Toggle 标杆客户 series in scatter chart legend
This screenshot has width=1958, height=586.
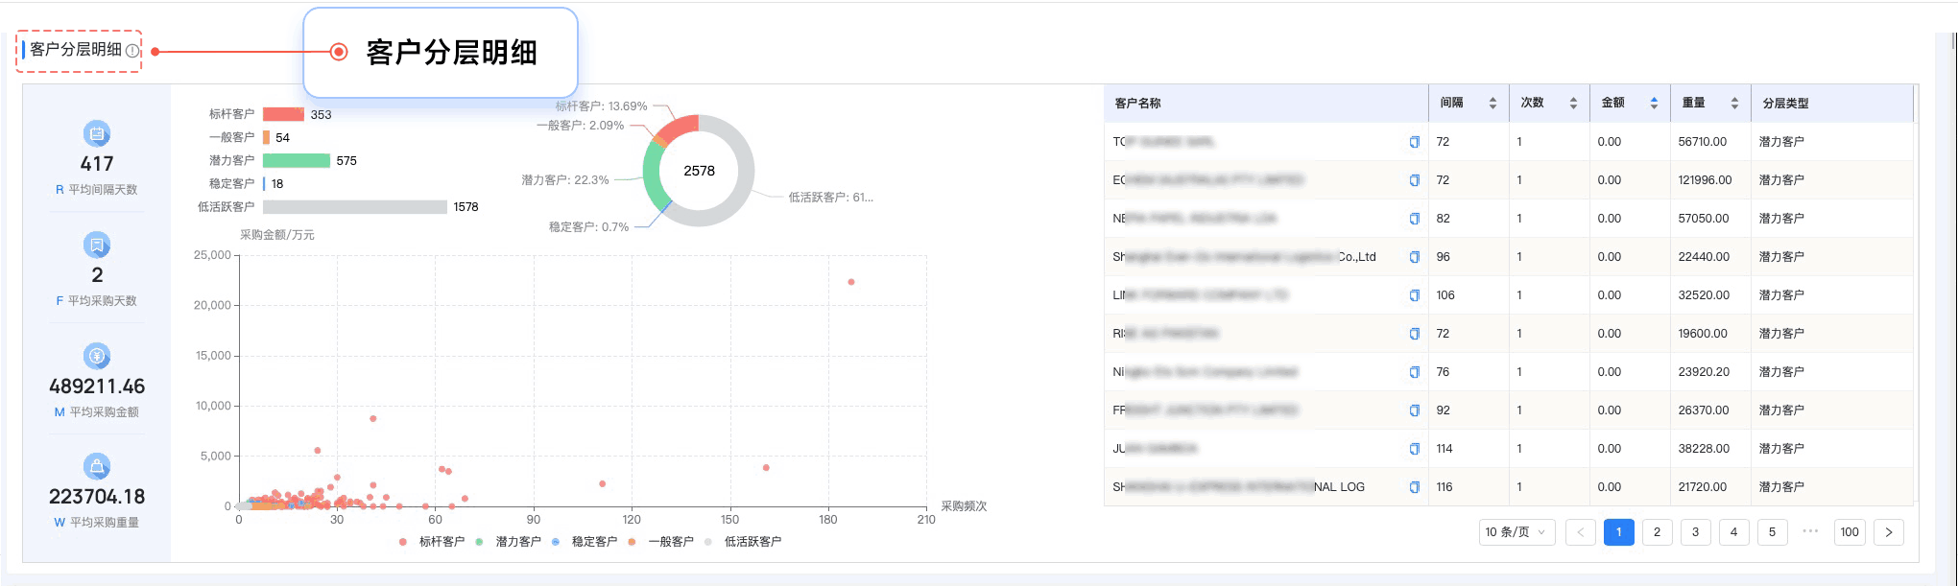pyautogui.click(x=433, y=542)
